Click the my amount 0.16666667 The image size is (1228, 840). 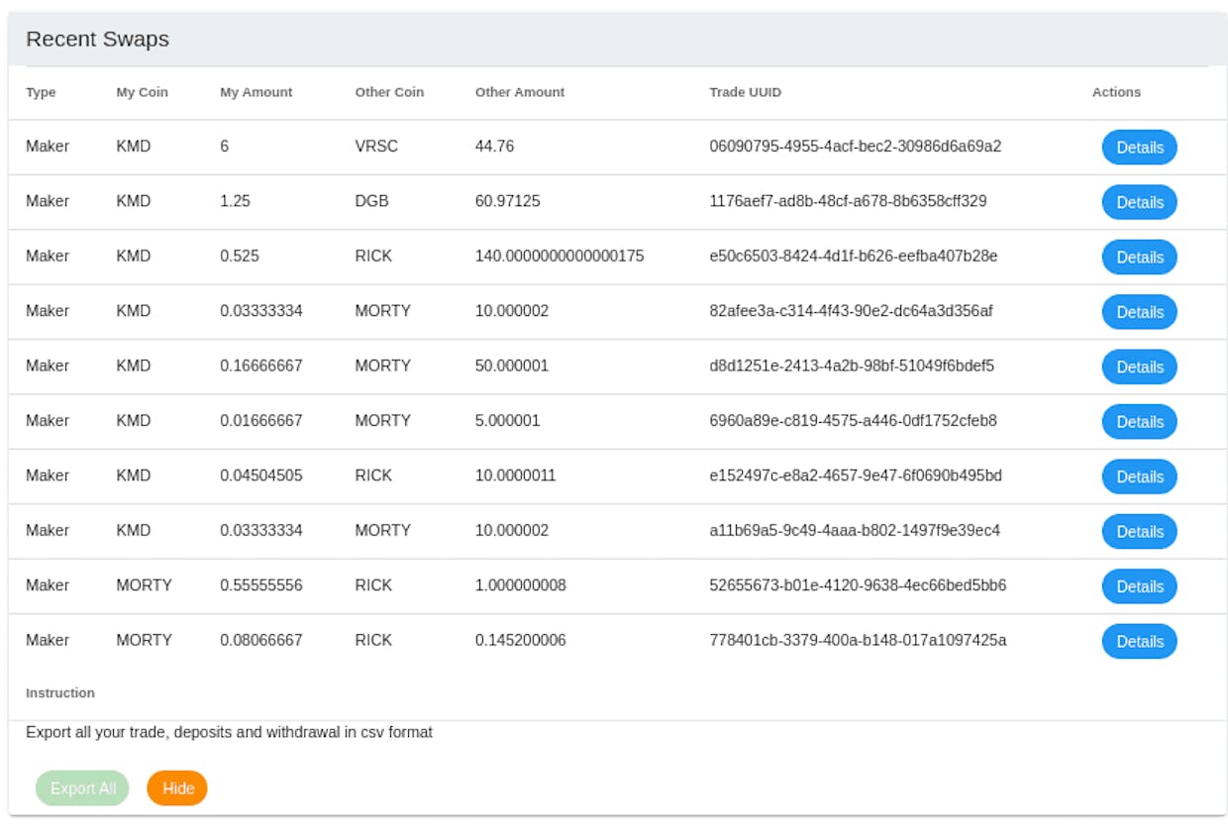(x=261, y=366)
